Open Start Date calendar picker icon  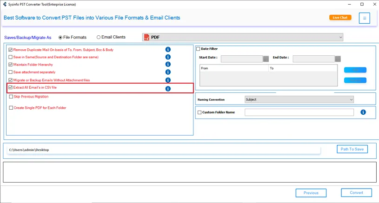click(x=266, y=59)
